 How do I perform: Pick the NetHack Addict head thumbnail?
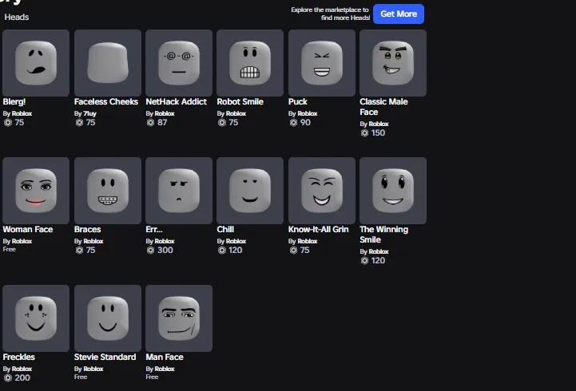[179, 63]
